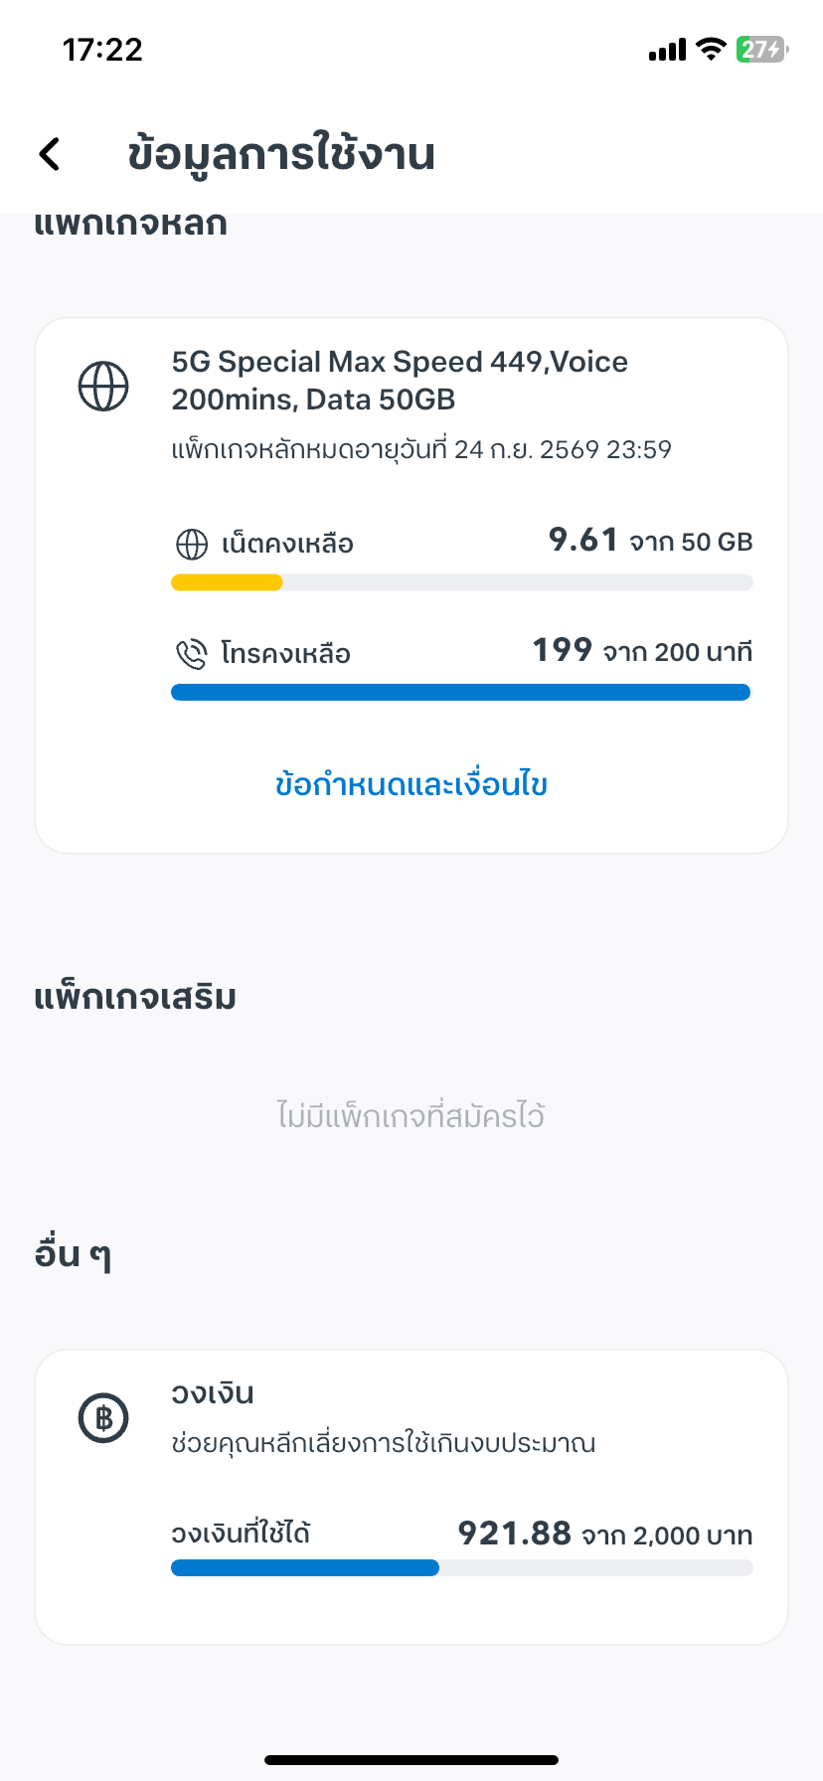This screenshot has width=823, height=1781.
Task: Tap the แพ็กเกจเสริม section heading
Action: 135,997
